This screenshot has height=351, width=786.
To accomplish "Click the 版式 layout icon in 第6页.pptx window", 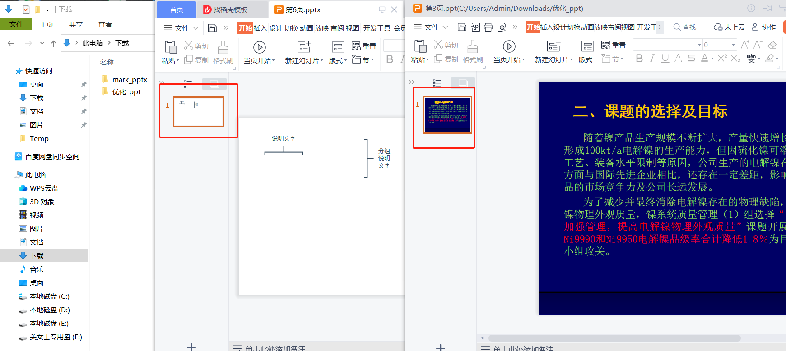I will [338, 47].
